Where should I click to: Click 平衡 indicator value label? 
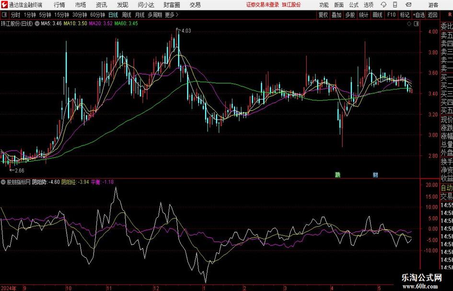(x=102, y=182)
